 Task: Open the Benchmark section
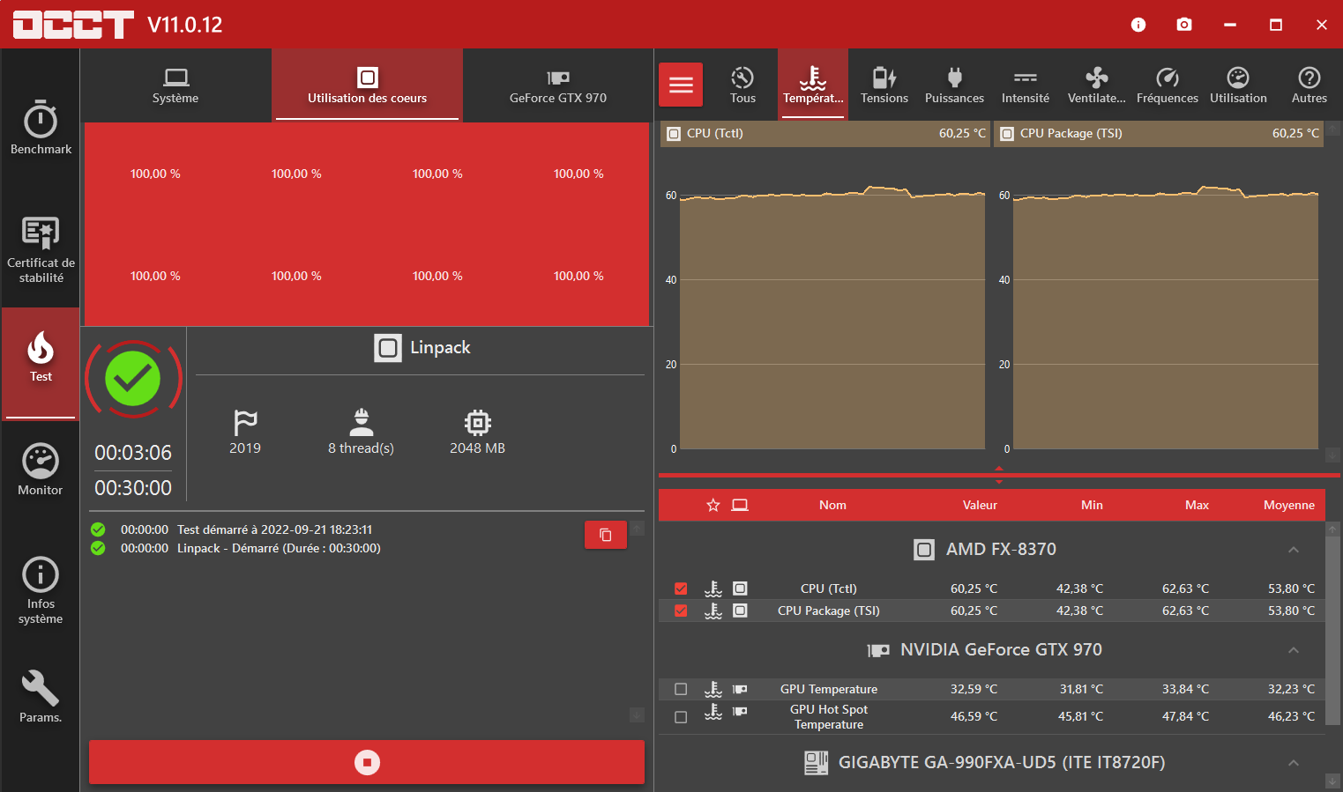point(41,128)
